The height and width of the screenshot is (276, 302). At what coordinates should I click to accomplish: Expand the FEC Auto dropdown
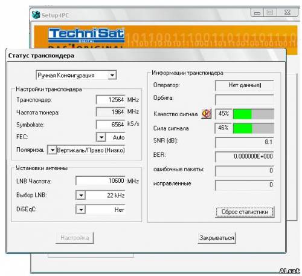(x=101, y=137)
